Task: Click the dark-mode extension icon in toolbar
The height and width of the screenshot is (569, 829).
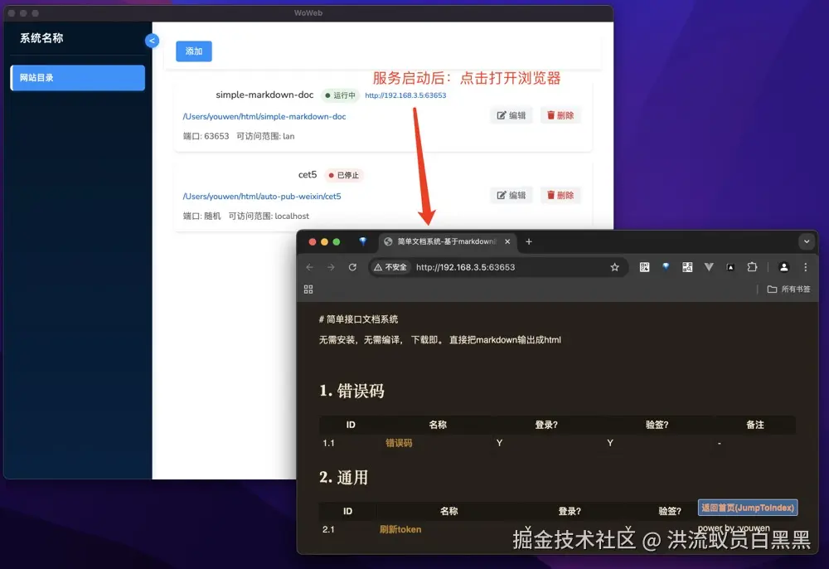Action: tap(730, 266)
